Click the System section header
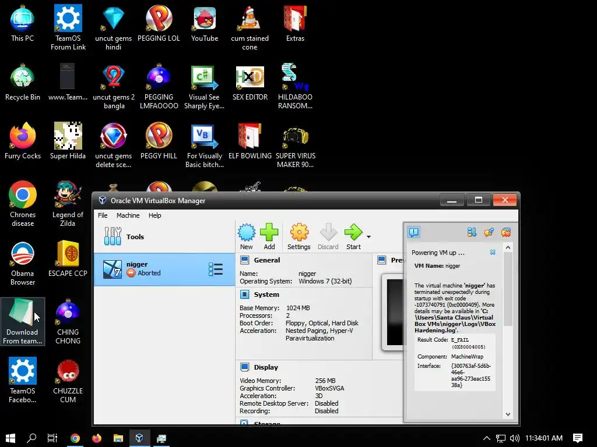This screenshot has height=447, width=597. pyautogui.click(x=266, y=295)
